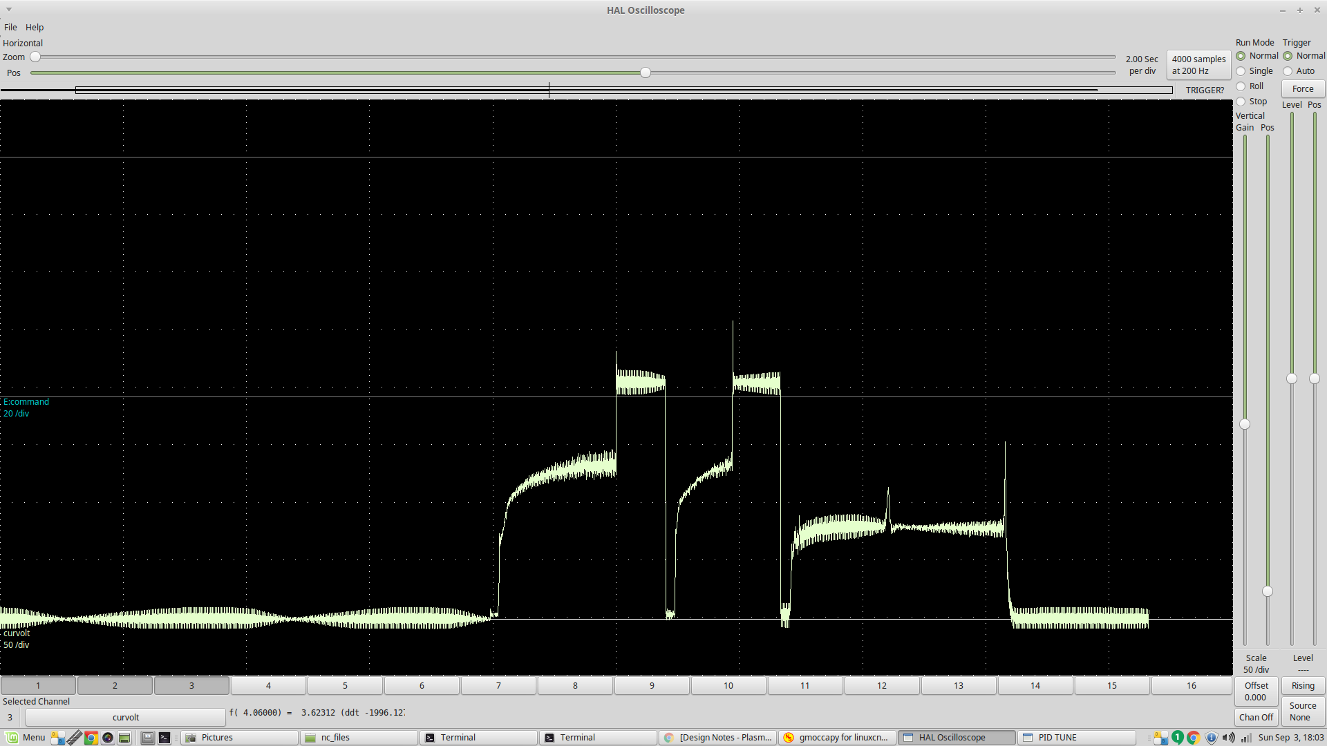This screenshot has width=1327, height=746.
Task: Open the network signal tray icon
Action: [1245, 738]
